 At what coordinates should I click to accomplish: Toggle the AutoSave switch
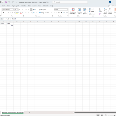[x=2, y=2]
